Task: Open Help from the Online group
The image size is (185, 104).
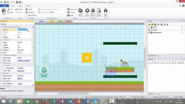Action: tap(70, 15)
